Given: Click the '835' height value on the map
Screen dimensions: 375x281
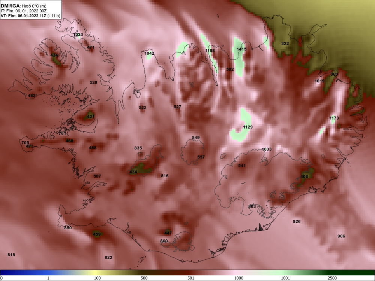Looking at the screenshot, I should (138, 148).
